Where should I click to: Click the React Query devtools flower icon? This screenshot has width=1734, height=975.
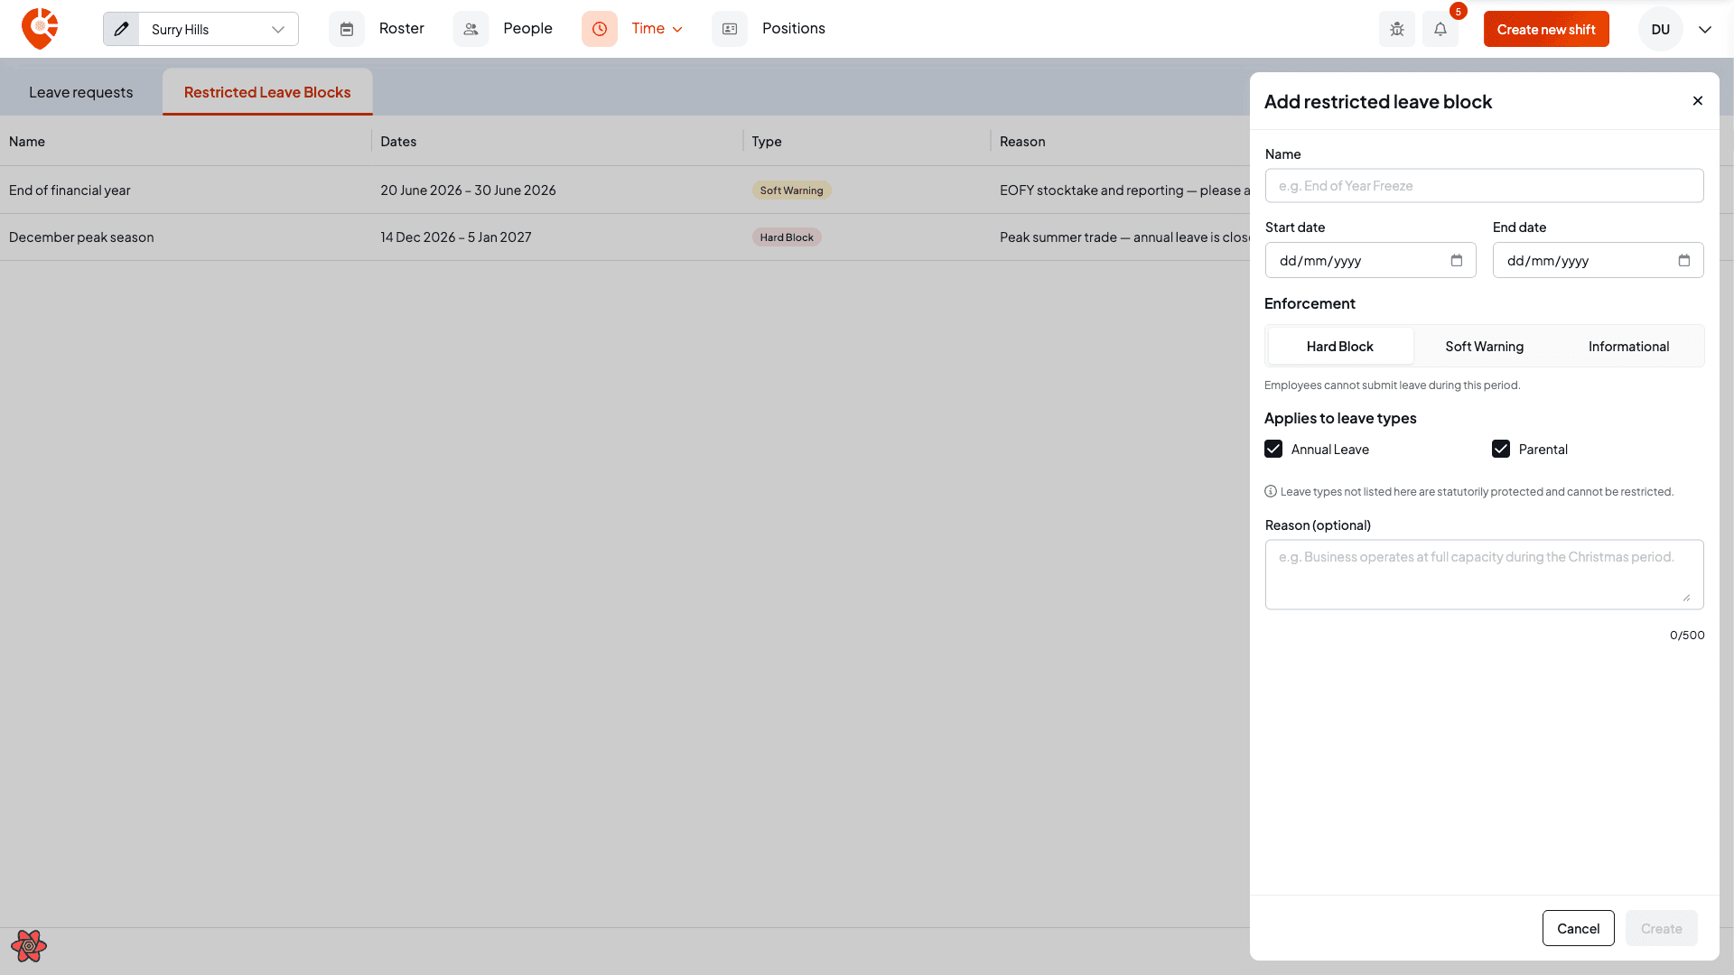pos(29,945)
